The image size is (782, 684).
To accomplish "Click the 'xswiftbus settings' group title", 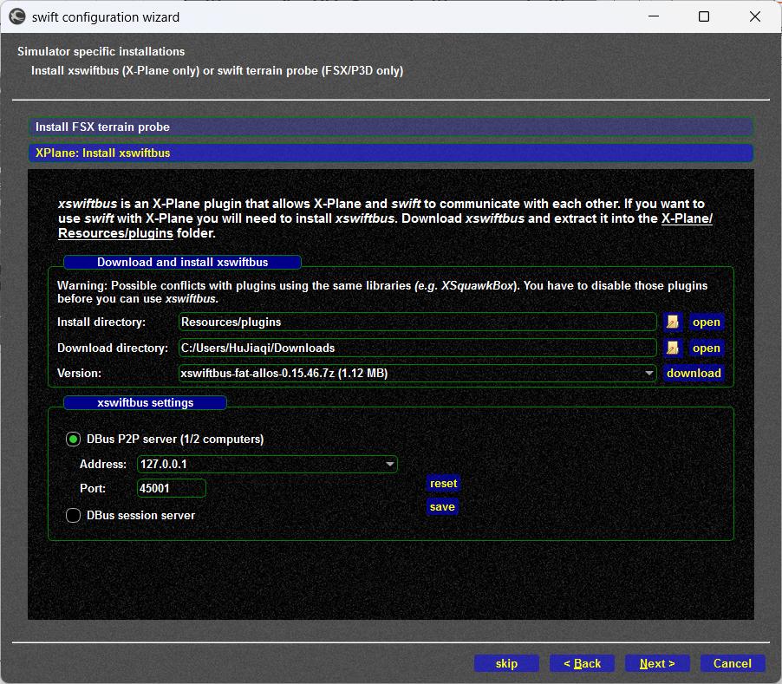I will point(145,403).
